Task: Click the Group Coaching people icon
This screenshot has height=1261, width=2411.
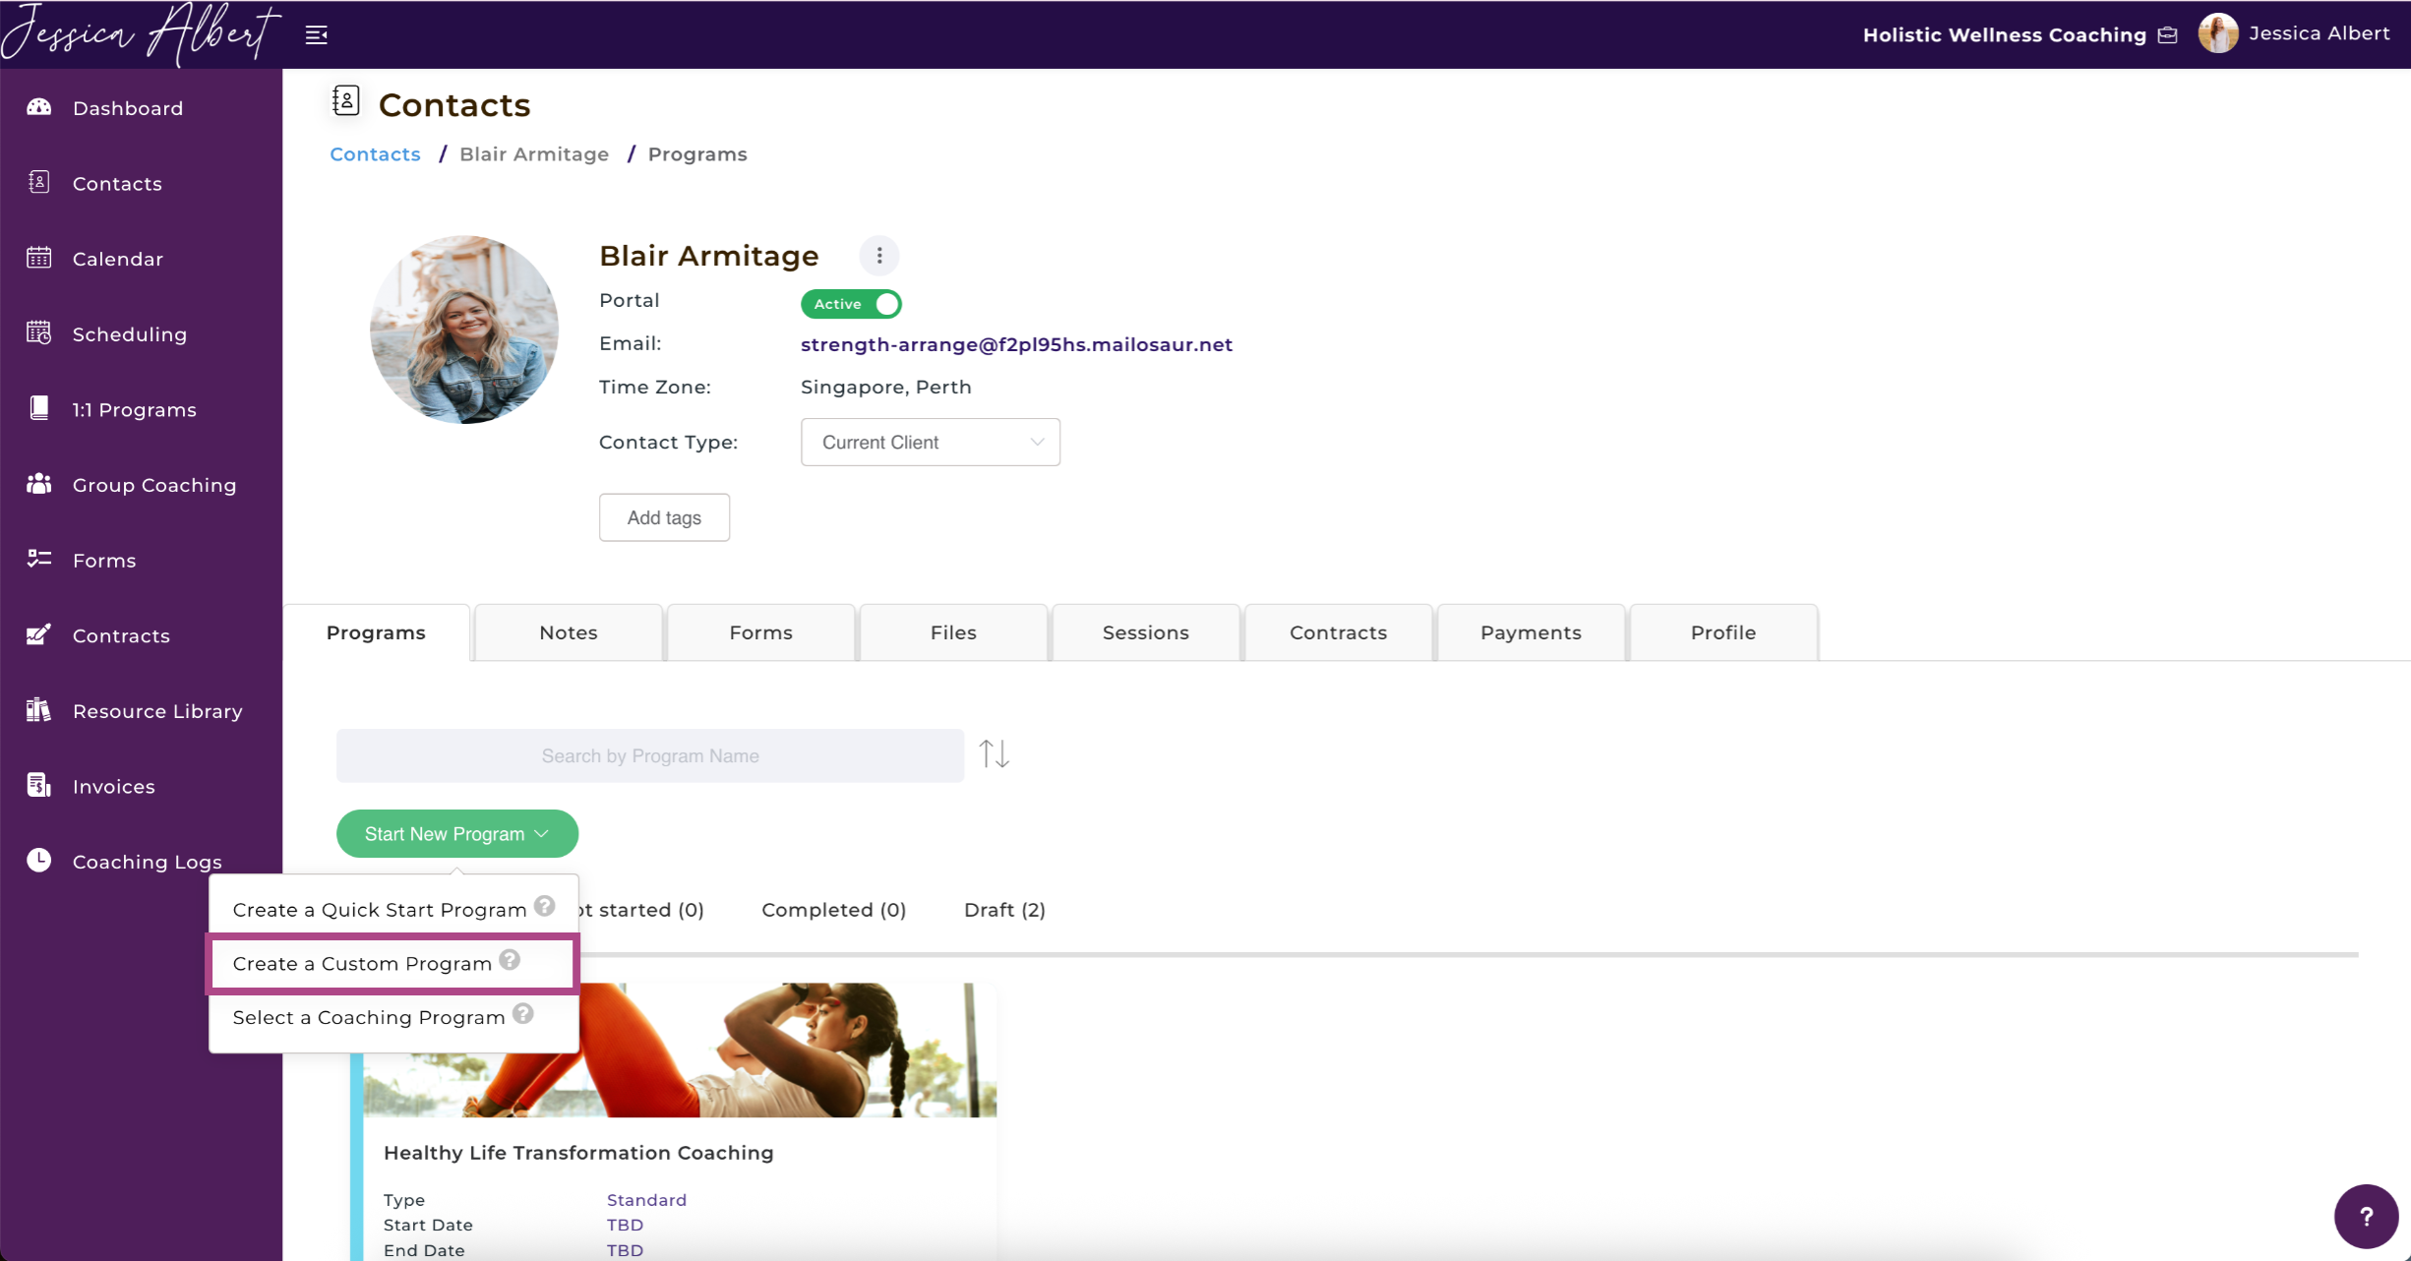Action: (x=38, y=484)
